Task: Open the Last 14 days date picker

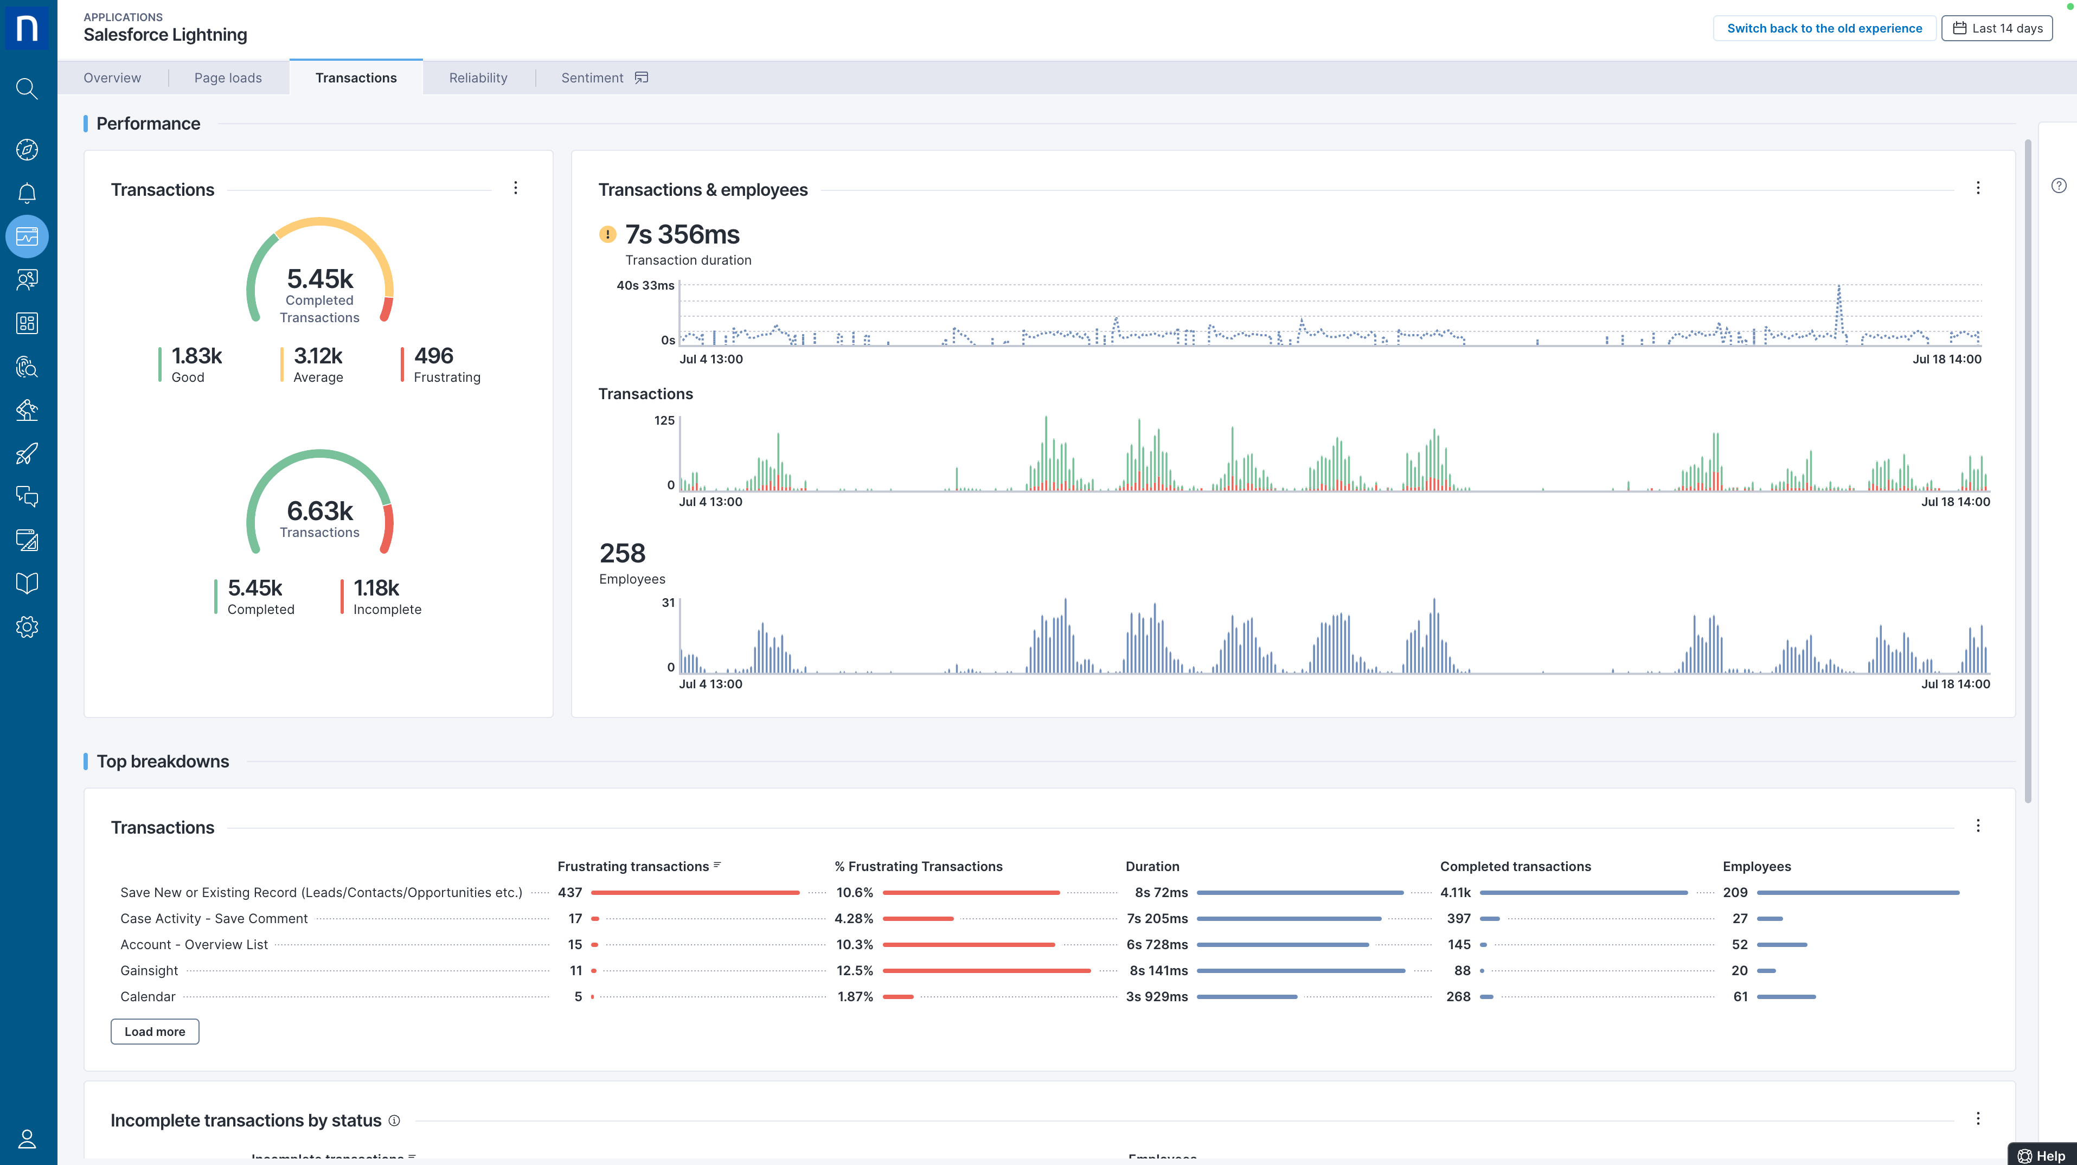Action: point(1996,28)
